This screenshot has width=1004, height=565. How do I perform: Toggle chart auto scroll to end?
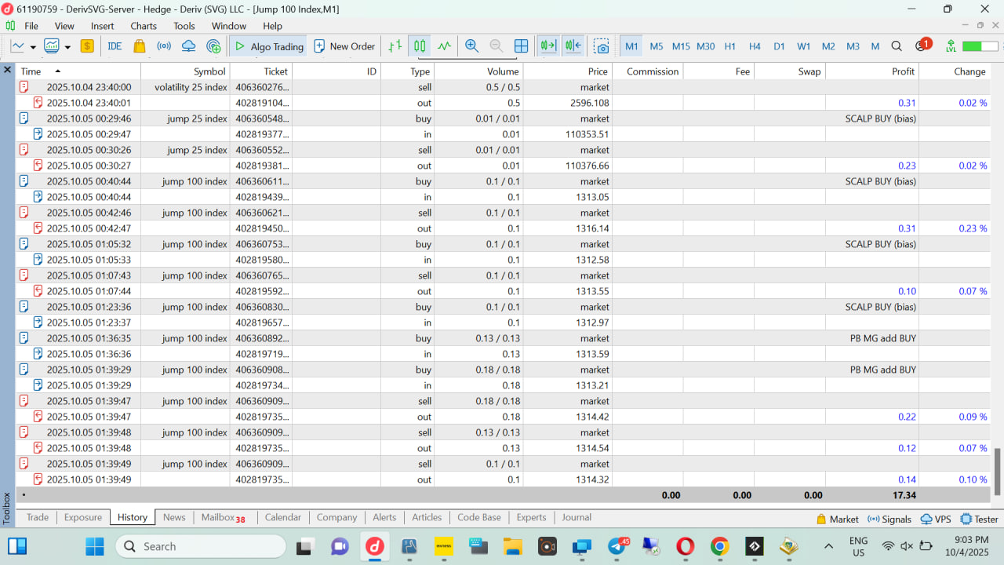click(547, 46)
